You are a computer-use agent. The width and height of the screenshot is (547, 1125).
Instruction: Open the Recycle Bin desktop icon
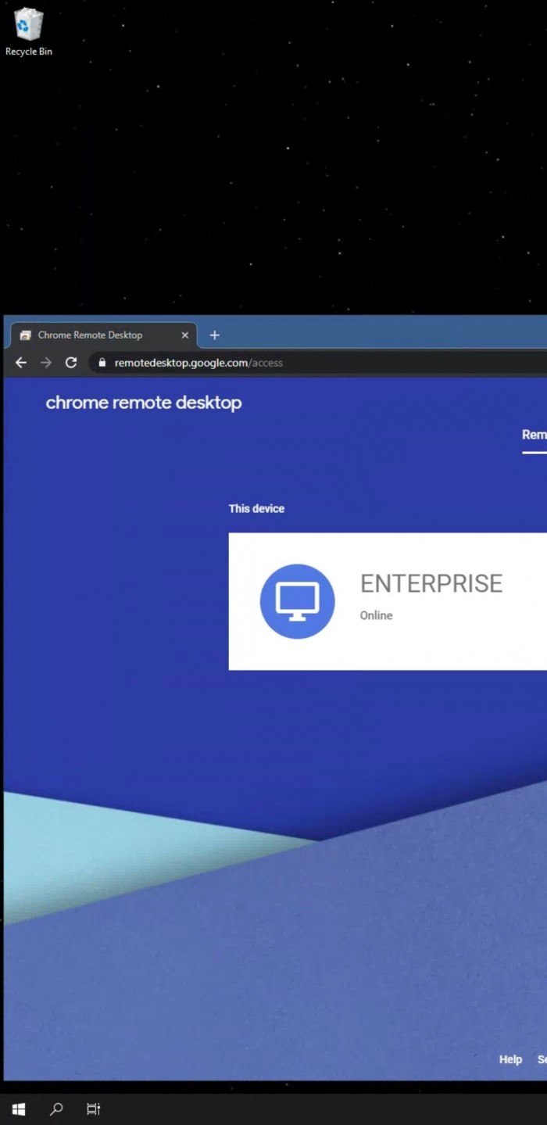(x=29, y=31)
